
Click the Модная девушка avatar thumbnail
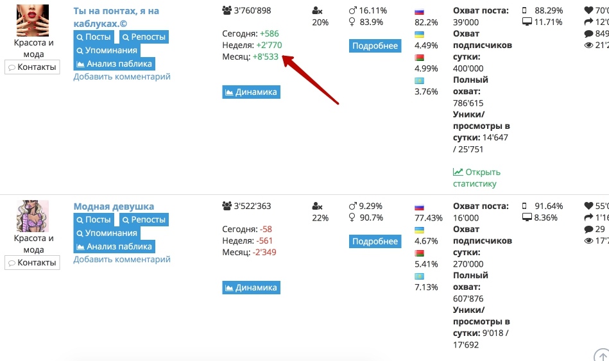tap(33, 216)
